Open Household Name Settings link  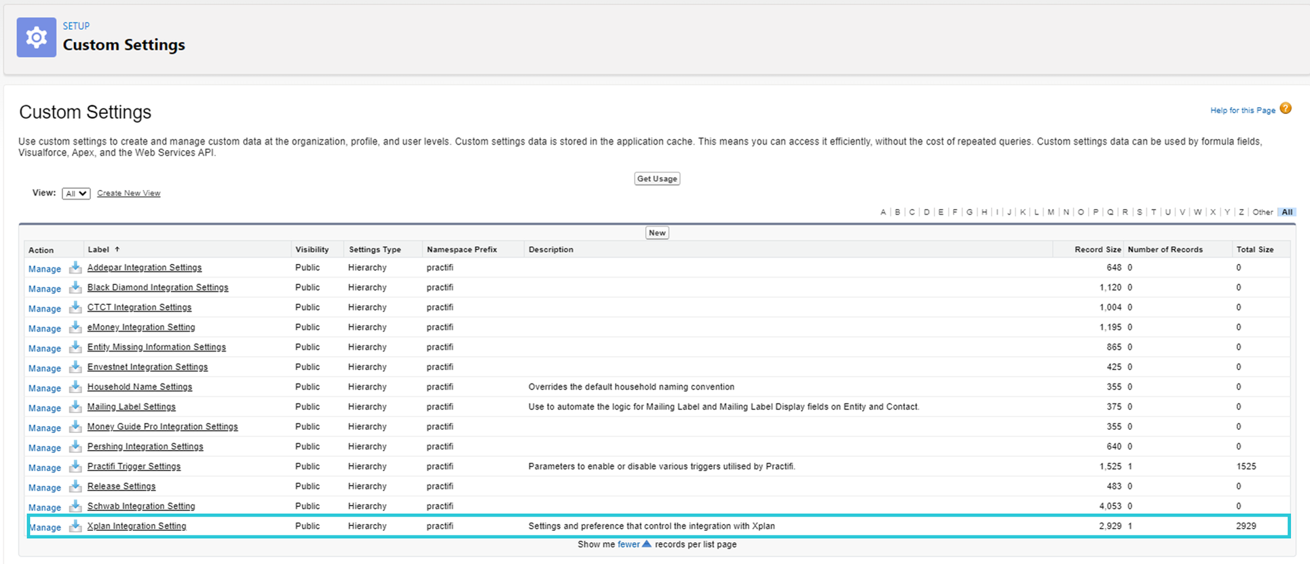click(140, 387)
